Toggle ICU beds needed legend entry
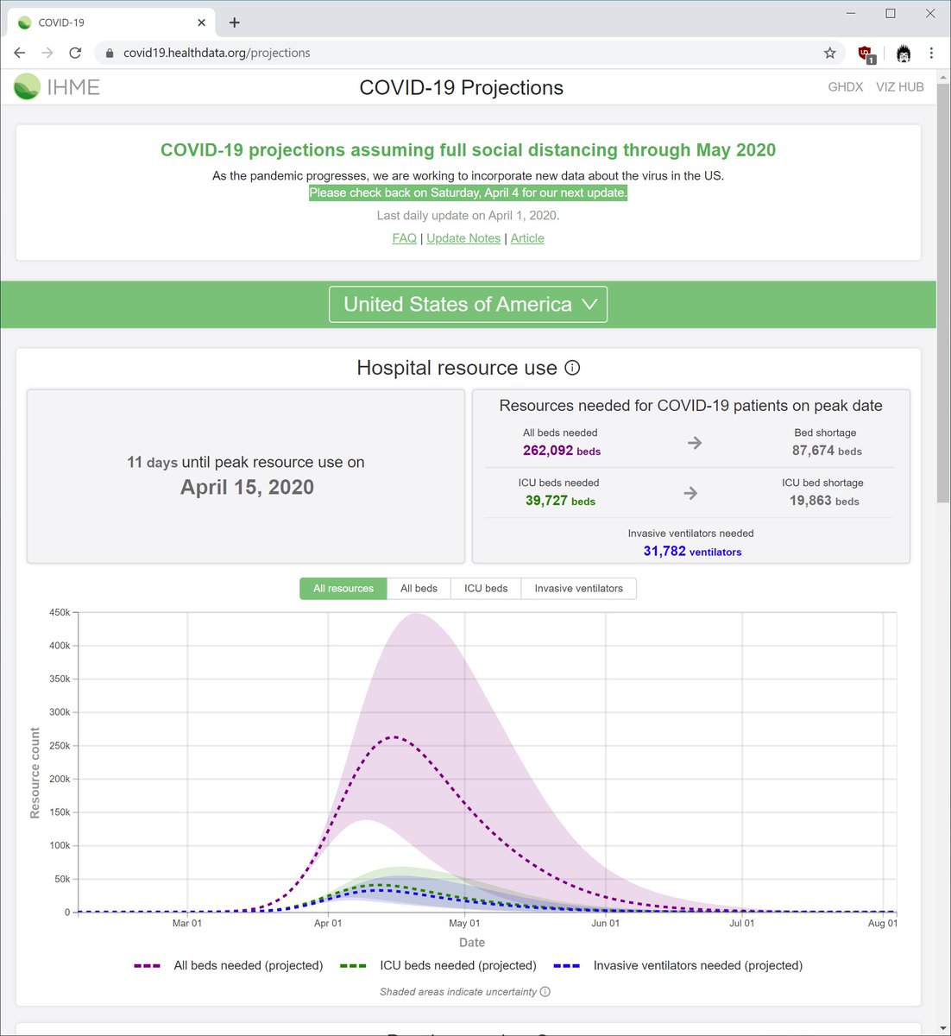 click(x=438, y=965)
